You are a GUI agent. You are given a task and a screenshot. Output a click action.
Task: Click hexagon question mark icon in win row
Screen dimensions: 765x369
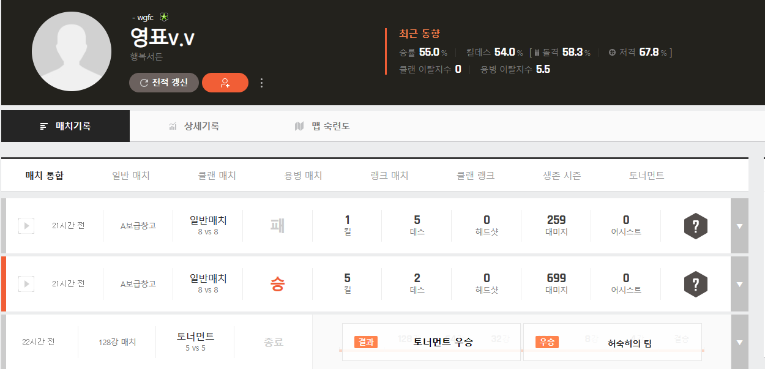click(695, 284)
